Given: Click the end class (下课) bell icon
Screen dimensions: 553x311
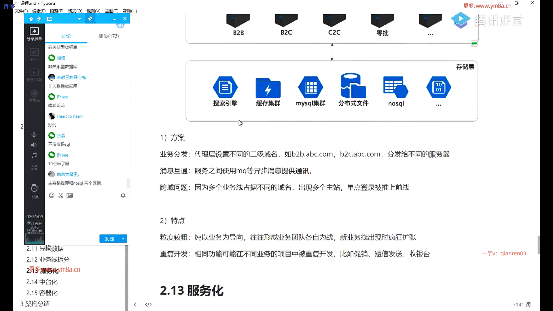Looking at the screenshot, I should pos(34,189).
